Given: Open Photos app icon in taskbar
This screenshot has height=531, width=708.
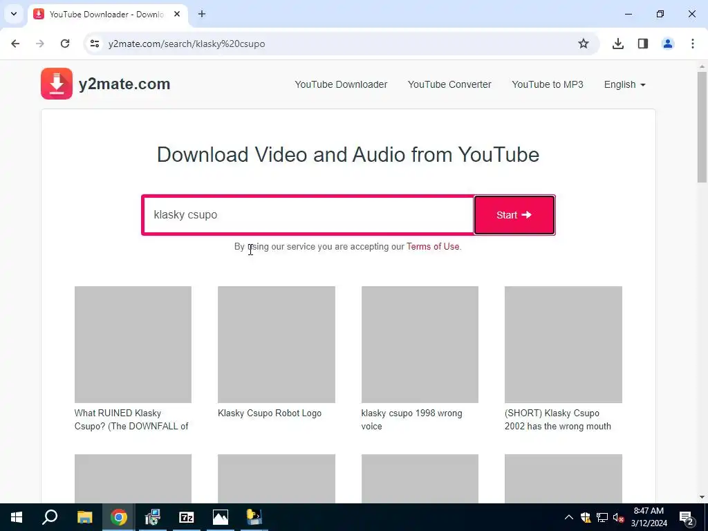Looking at the screenshot, I should (221, 517).
